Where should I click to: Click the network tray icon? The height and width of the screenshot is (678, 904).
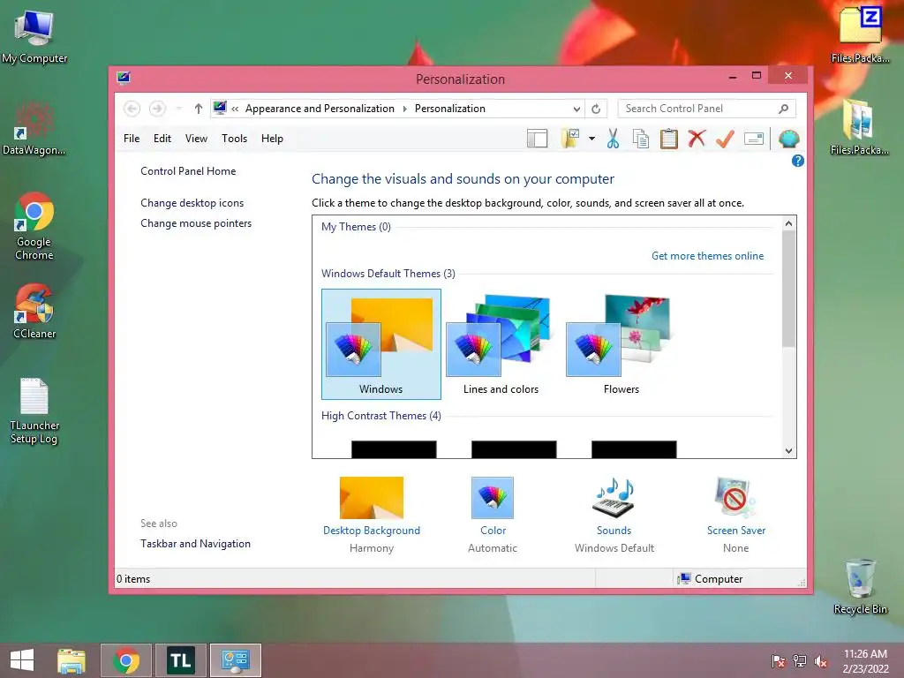[x=800, y=661]
